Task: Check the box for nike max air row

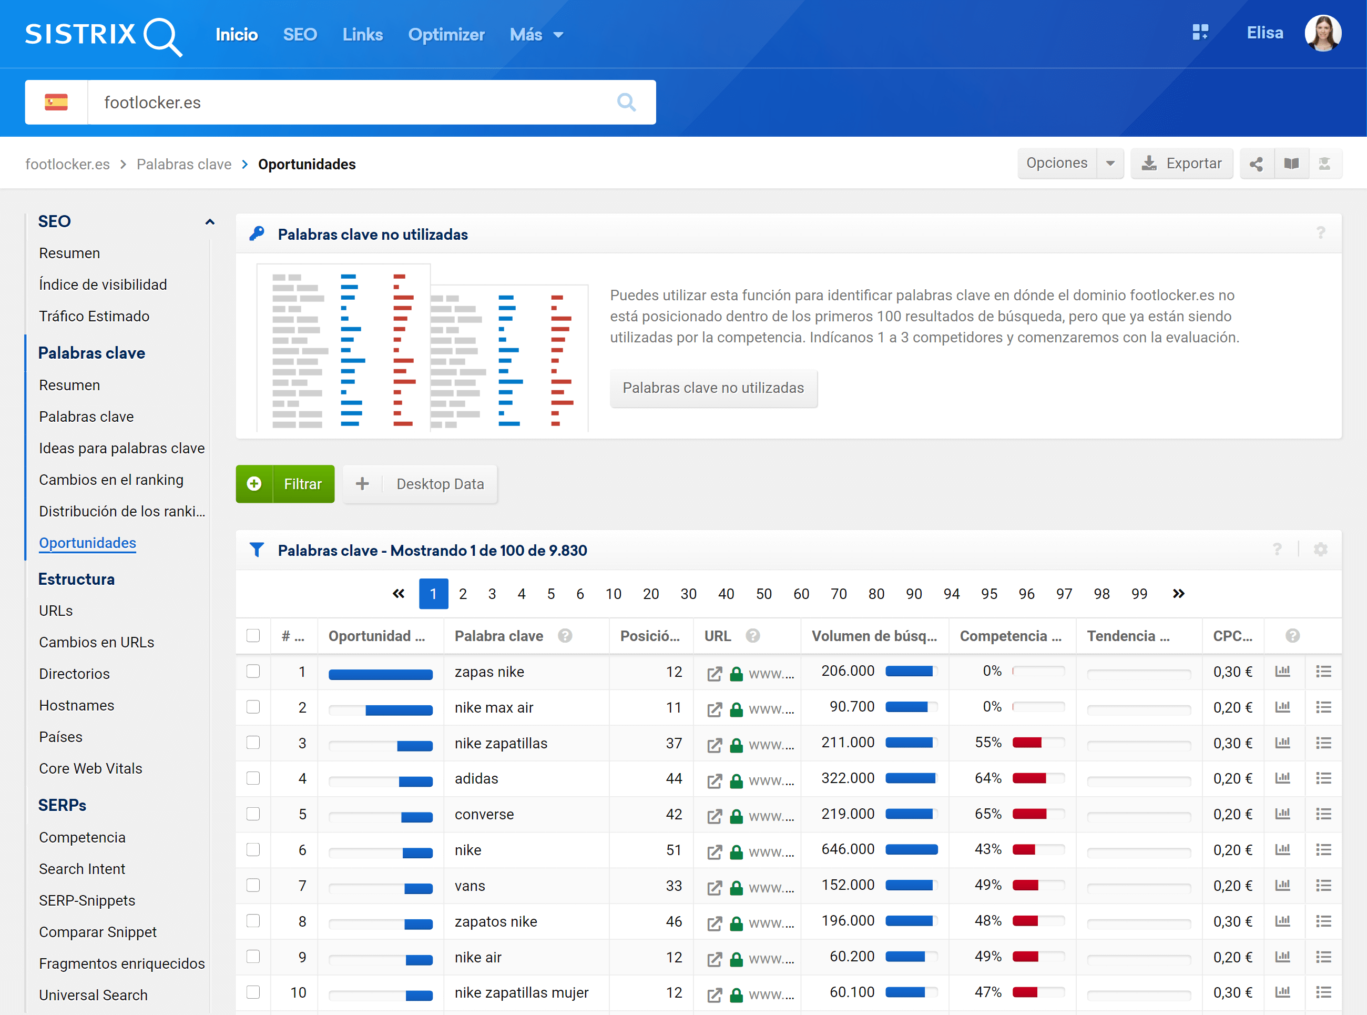Action: 253,707
